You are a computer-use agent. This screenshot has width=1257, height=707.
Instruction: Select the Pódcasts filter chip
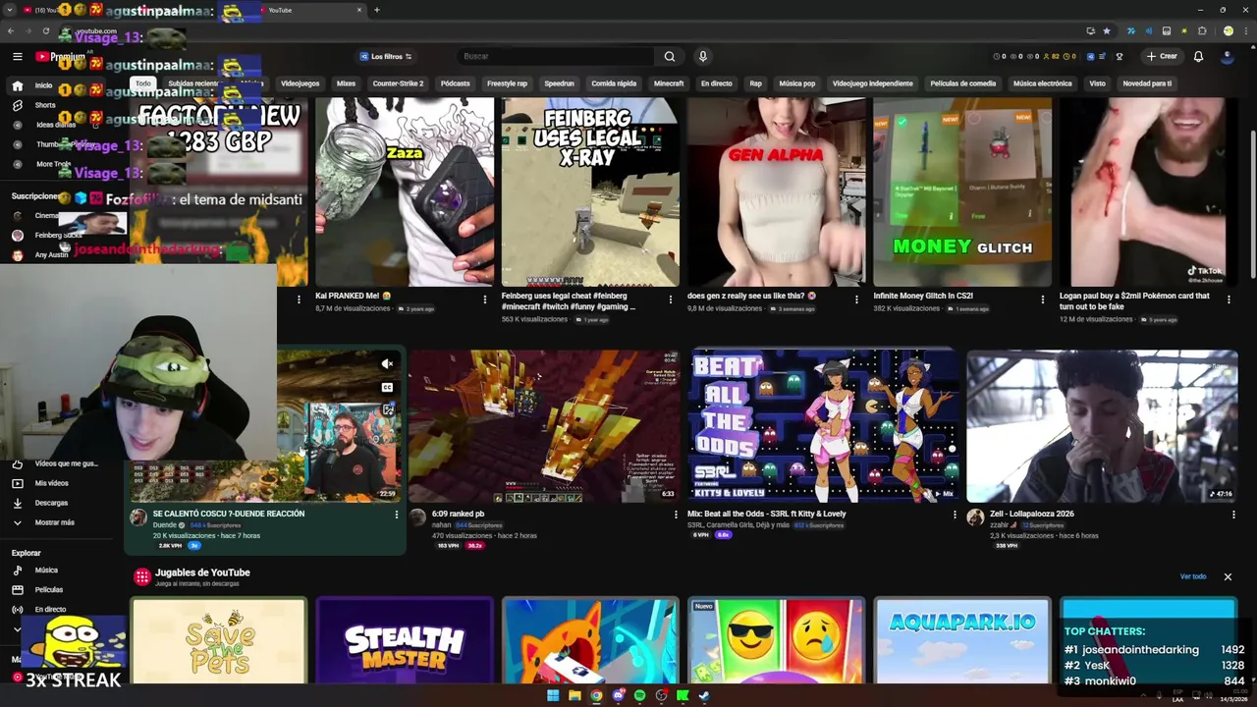455,83
